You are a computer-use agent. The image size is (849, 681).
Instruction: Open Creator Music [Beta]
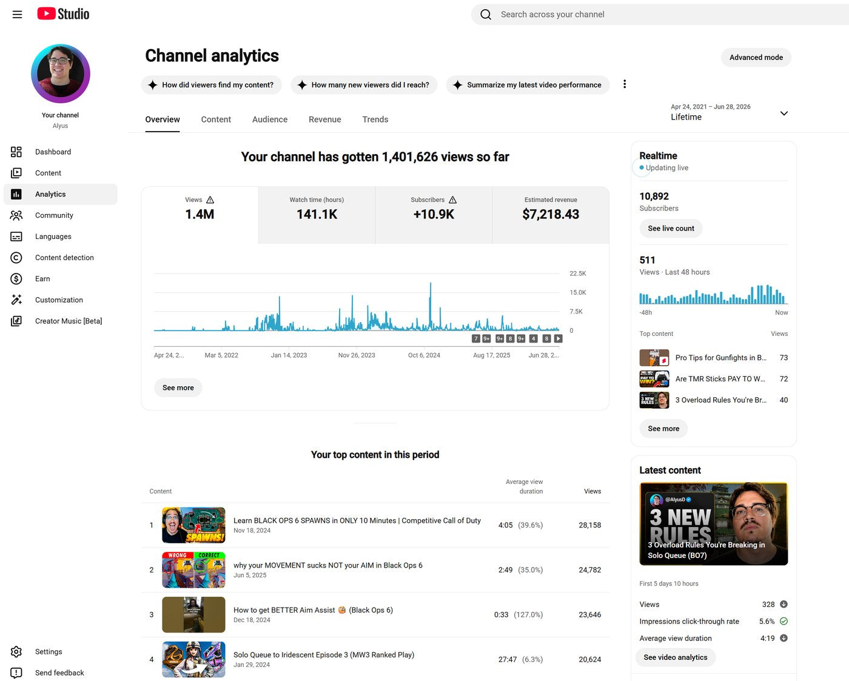tap(61, 321)
